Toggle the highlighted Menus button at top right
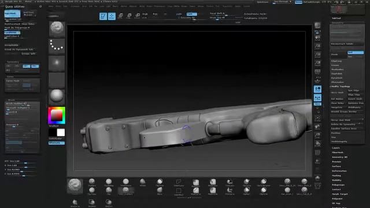Screen dimensions: 370x208 pyautogui.click(x=298, y=2)
